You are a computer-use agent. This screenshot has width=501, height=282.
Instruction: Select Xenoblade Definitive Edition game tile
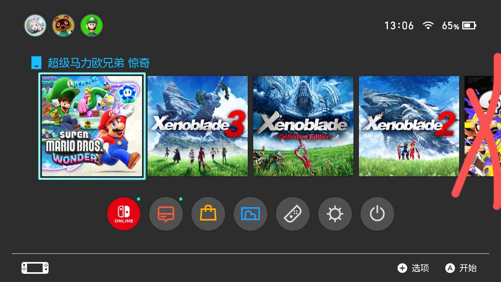tap(303, 126)
